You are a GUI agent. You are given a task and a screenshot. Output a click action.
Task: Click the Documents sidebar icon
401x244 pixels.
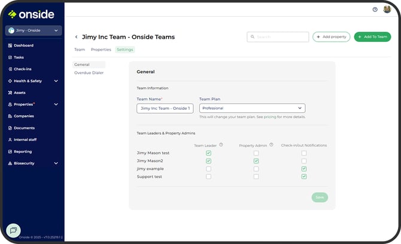pyautogui.click(x=10, y=128)
